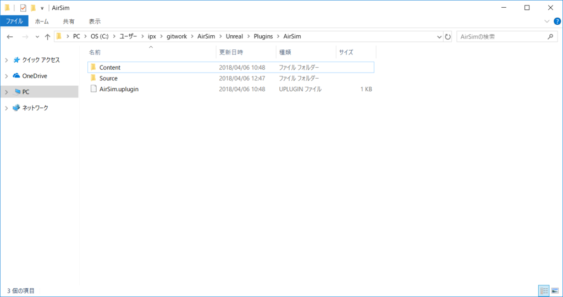Refresh the folder view
Screen dimensions: 563x297
pyautogui.click(x=448, y=37)
